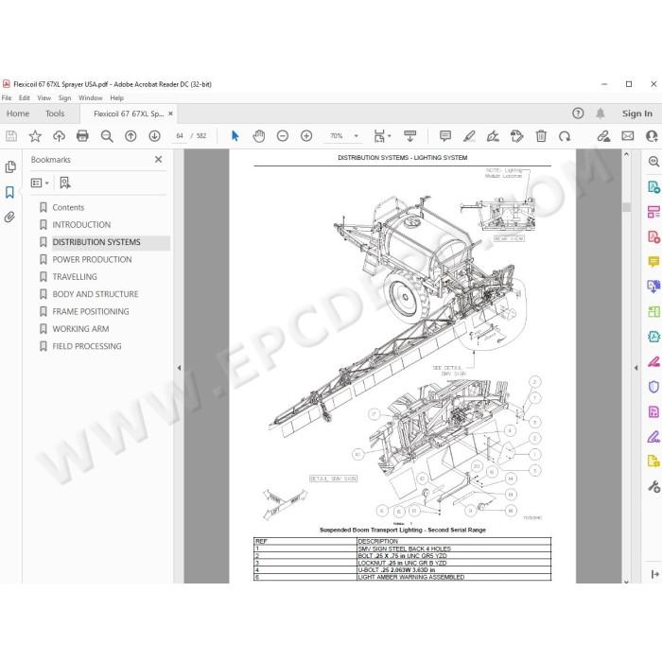The image size is (662, 662).
Task: Zoom in with the plus button
Action: pos(306,136)
